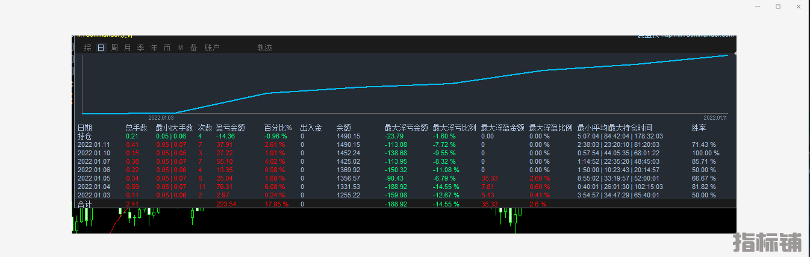Image resolution: width=810 pixels, height=257 pixels.
Task: Switch to 月 monthly statistics tab
Action: coord(127,48)
